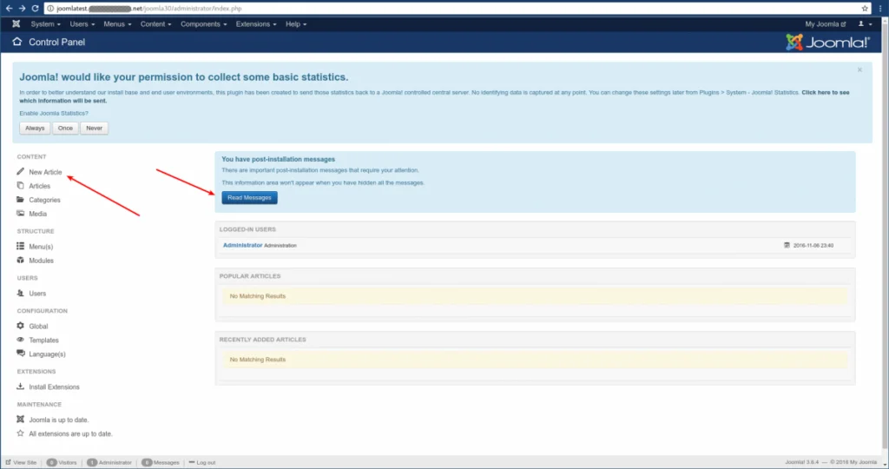This screenshot has height=469, width=889.
Task: Open the browser three-dot menu
Action: [880, 9]
